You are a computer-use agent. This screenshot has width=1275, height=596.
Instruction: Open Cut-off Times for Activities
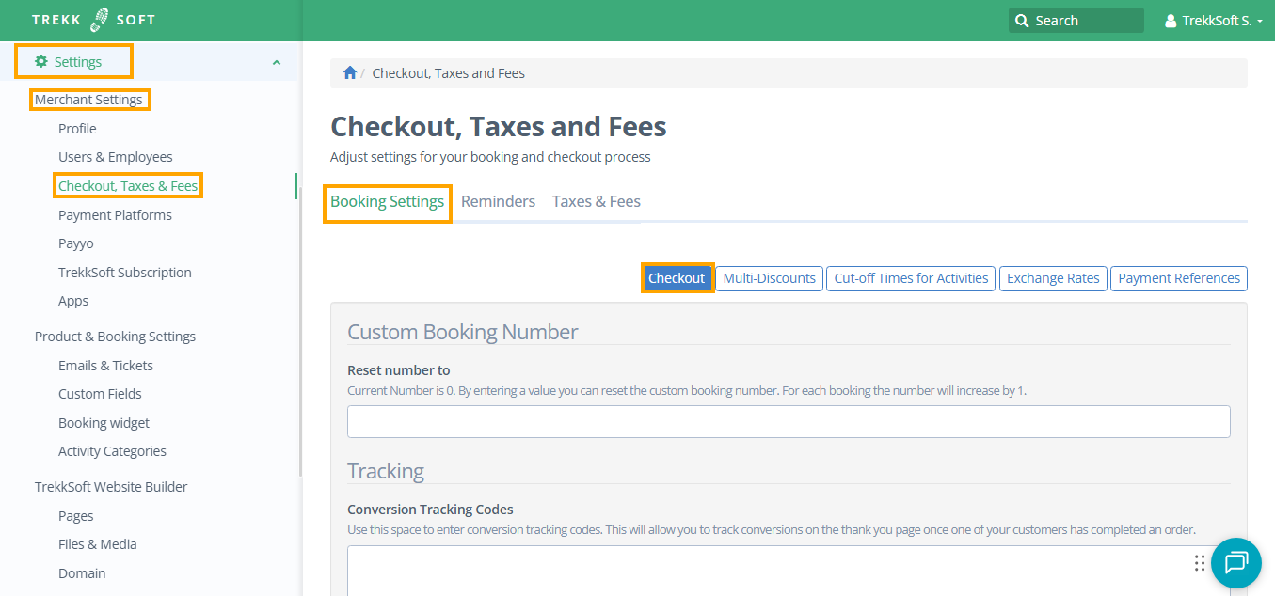911,278
